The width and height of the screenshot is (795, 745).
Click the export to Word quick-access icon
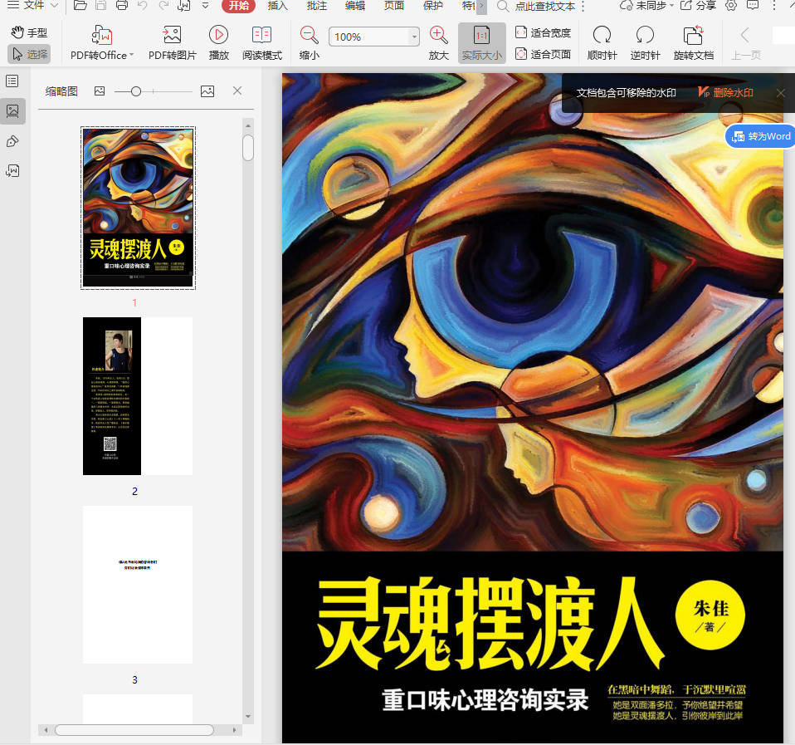click(x=184, y=6)
